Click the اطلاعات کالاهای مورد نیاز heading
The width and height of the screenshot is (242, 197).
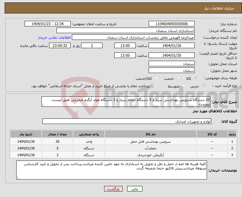pos(215,111)
